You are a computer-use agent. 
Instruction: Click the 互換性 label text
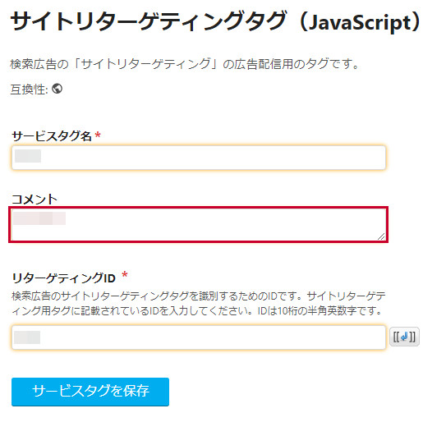tap(29, 89)
